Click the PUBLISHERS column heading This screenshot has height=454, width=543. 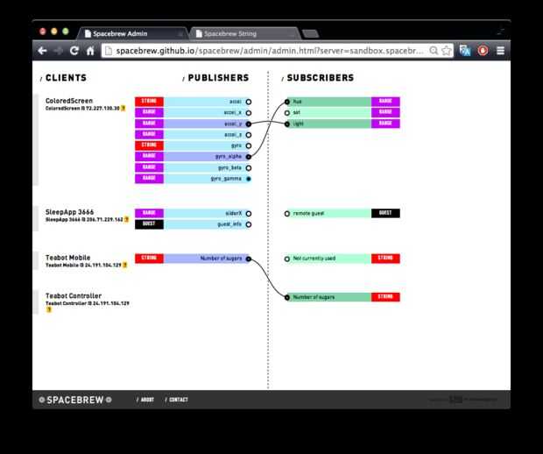click(x=218, y=78)
